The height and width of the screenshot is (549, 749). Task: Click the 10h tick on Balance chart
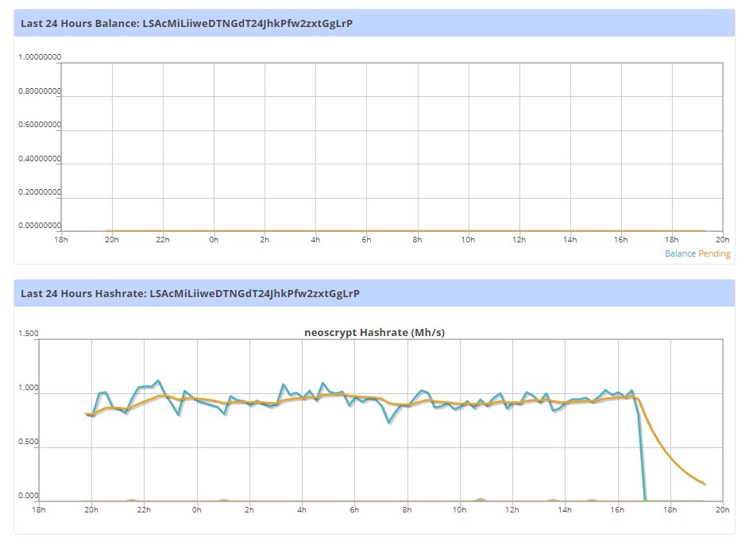click(x=468, y=239)
